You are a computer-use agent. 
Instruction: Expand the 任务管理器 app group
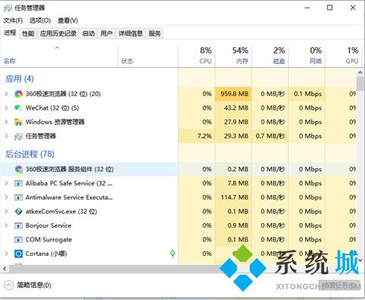[x=6, y=136]
